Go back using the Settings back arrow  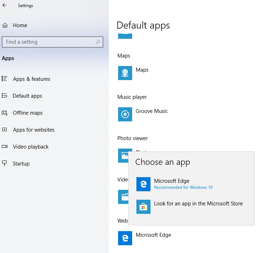[x=5, y=5]
